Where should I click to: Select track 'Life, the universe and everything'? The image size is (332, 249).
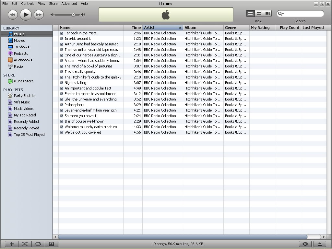point(189,99)
